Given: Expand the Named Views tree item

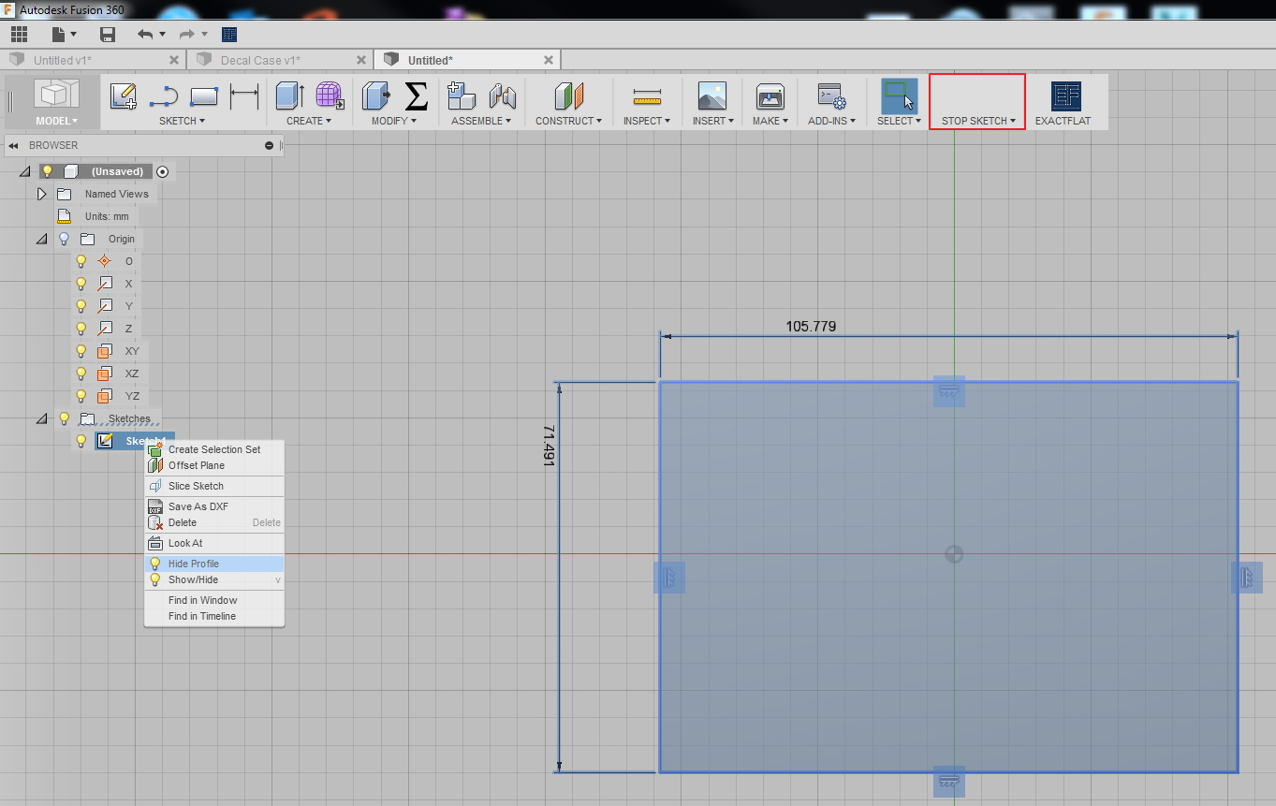Looking at the screenshot, I should click(41, 194).
